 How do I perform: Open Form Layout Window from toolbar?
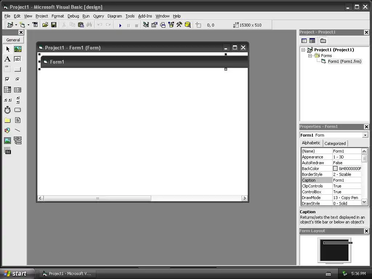[x=163, y=25]
